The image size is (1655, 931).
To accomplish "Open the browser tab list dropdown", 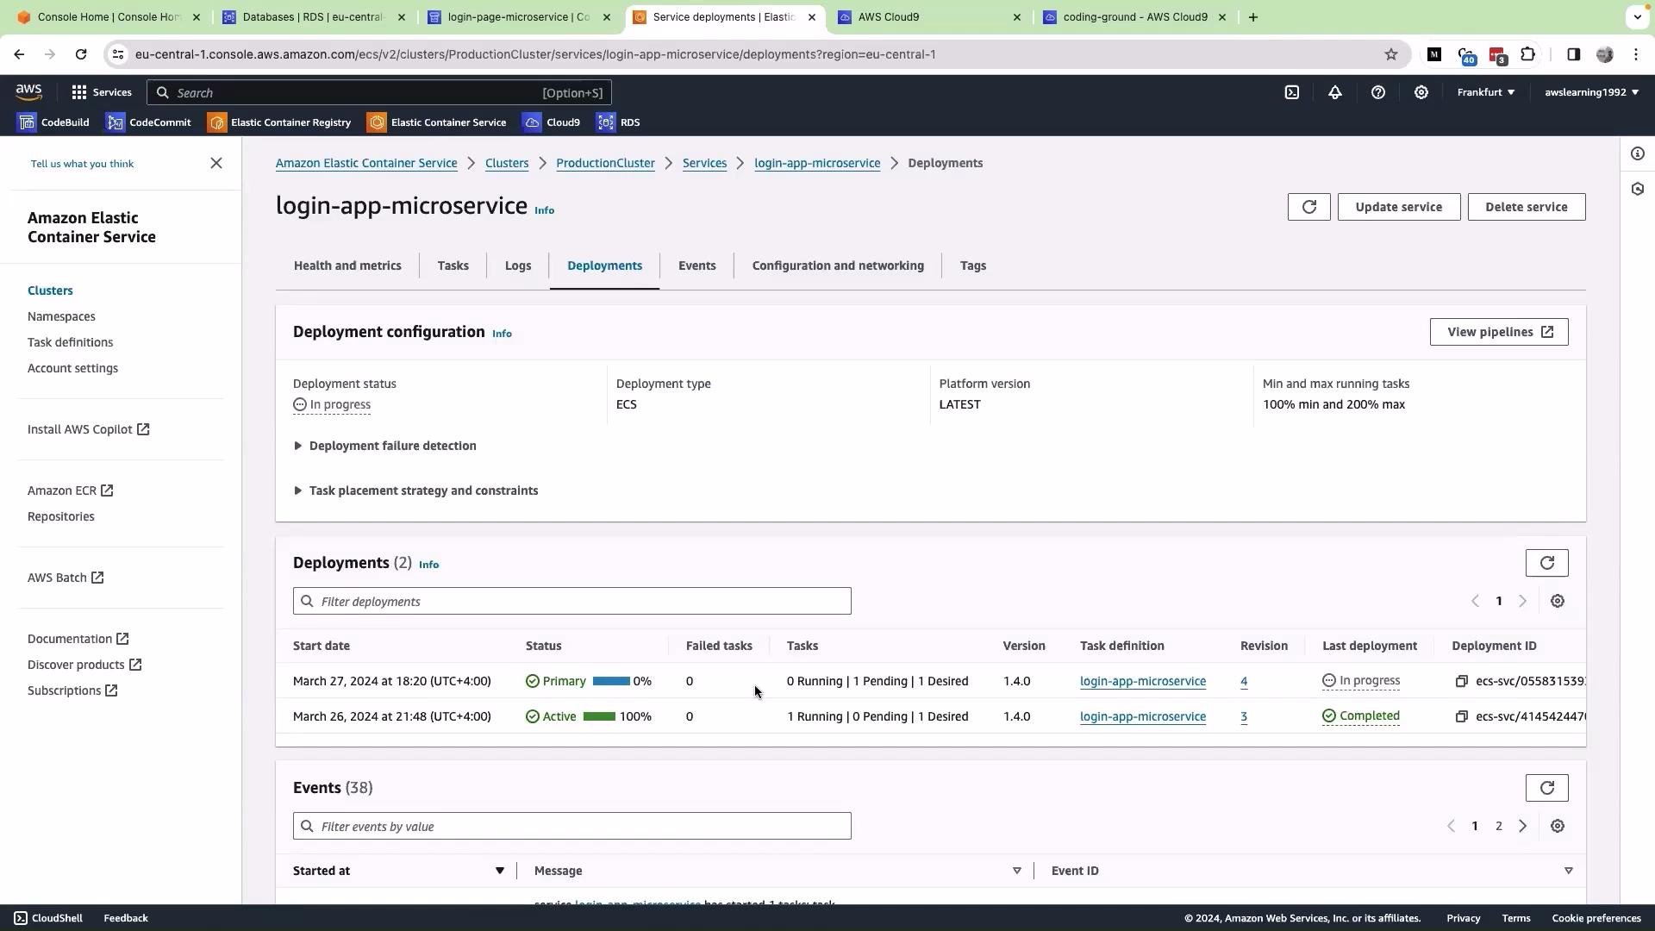I will point(1637,17).
